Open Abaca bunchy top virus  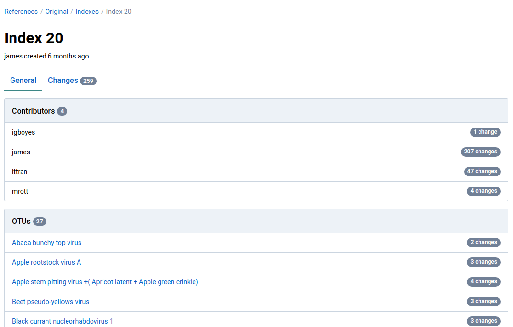(46, 243)
